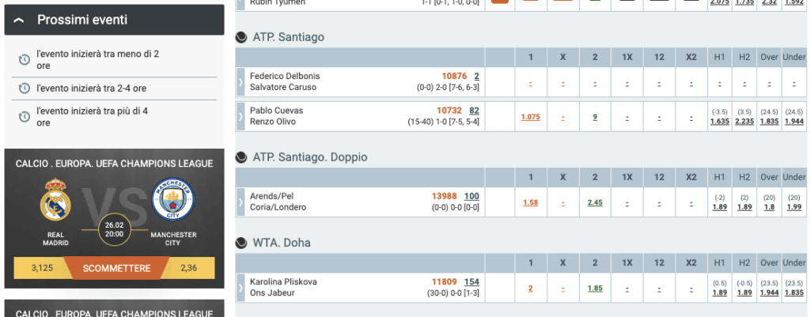Select odds 1.075 for Pablo Cuevas
This screenshot has height=317, width=810.
(x=531, y=117)
